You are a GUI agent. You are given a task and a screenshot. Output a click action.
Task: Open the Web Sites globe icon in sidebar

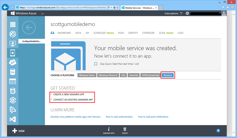pos(13,34)
